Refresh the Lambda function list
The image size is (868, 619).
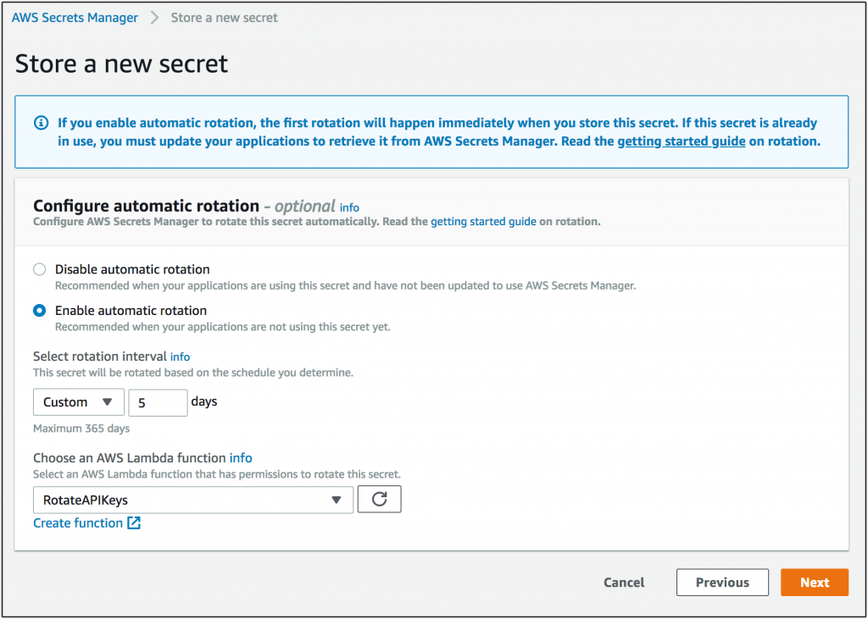[x=379, y=499]
